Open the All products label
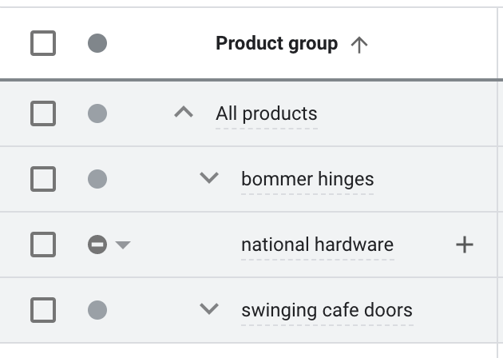 266,113
